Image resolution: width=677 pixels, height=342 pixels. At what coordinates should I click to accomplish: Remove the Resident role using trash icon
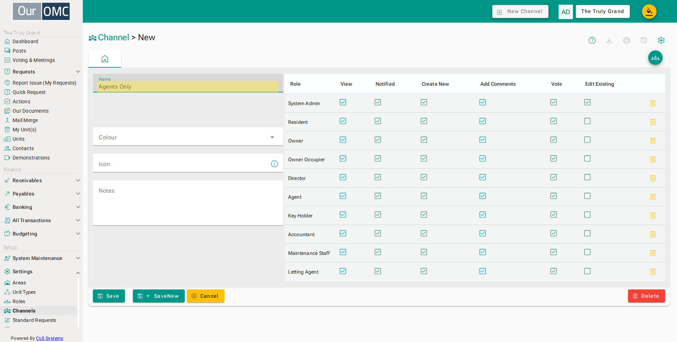pos(653,122)
